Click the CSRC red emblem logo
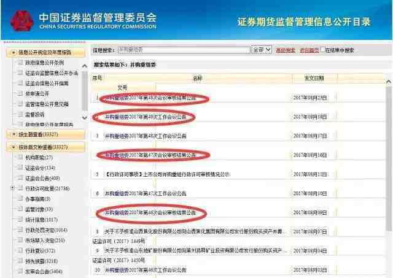Screen dimensions: 393x278 point(22,21)
